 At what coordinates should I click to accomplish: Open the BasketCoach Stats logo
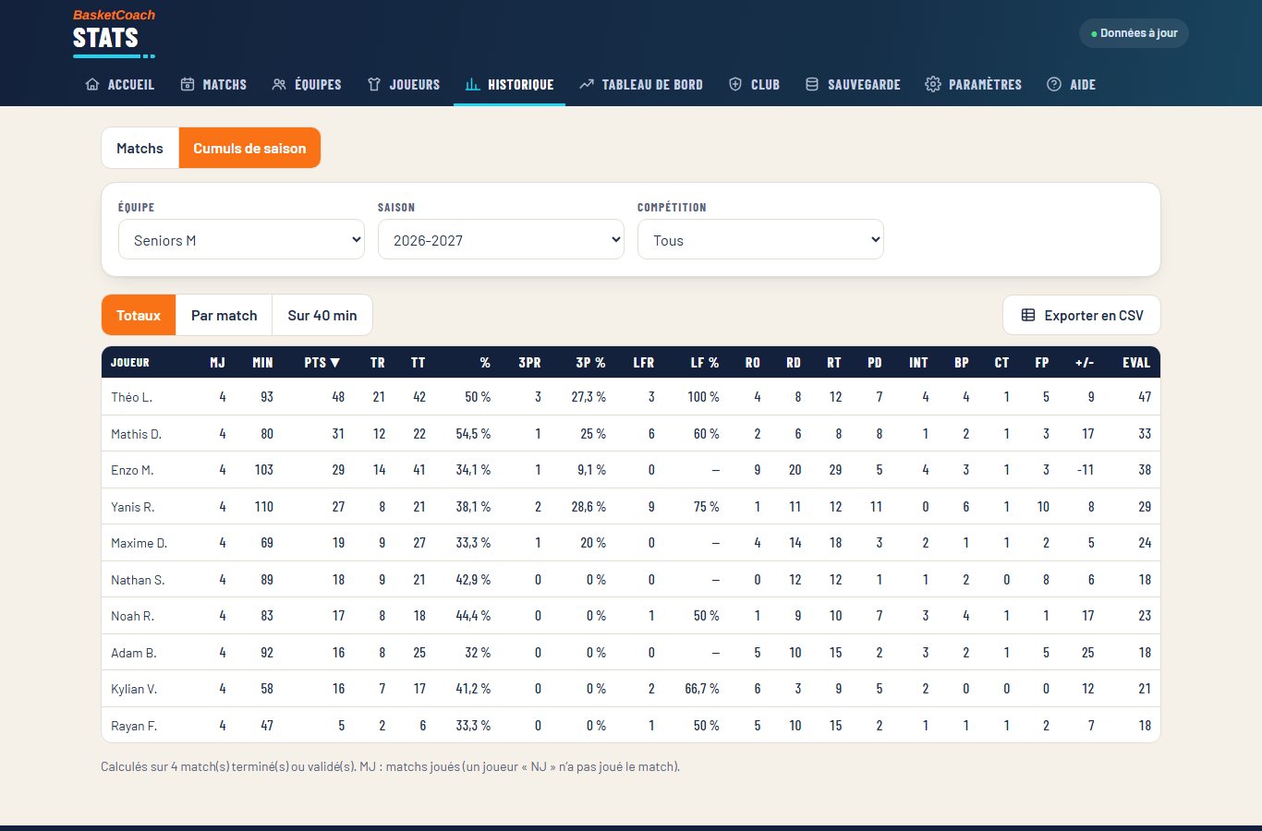(114, 32)
